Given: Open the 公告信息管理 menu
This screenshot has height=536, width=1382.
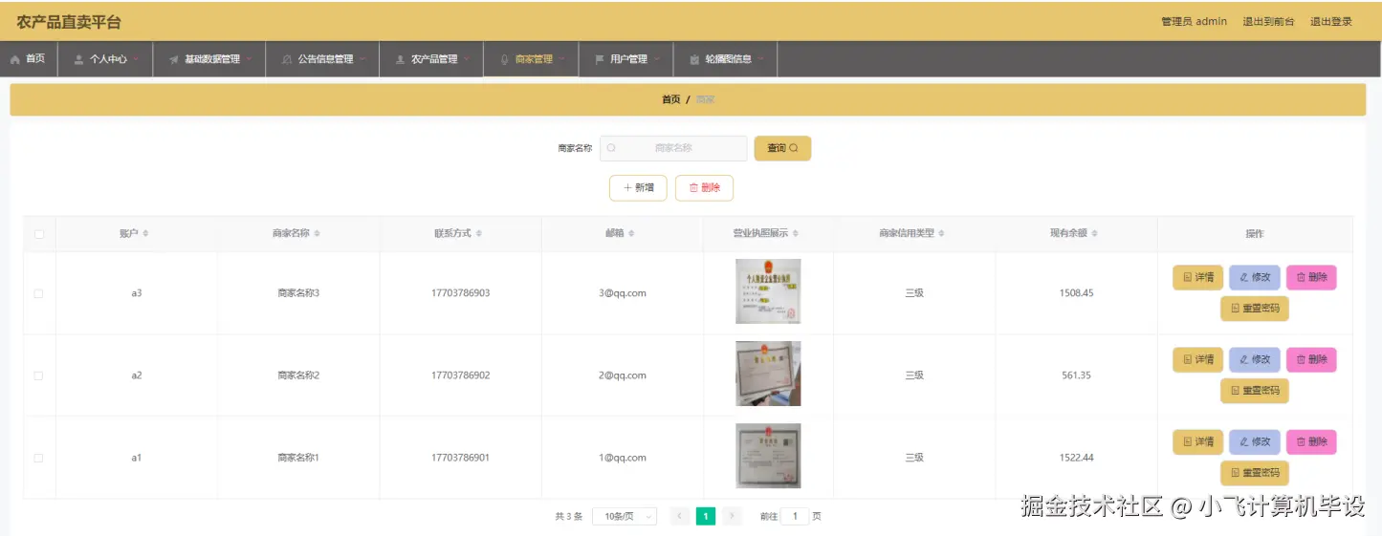Looking at the screenshot, I should 323,59.
